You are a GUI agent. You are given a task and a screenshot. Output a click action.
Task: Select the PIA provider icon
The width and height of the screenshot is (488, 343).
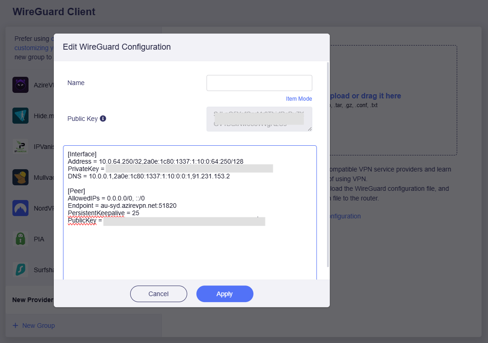(x=21, y=239)
